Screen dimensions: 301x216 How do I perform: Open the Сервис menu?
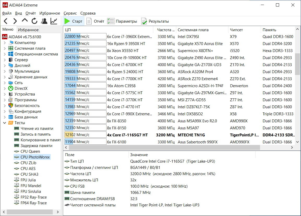pyautogui.click(x=70, y=13)
